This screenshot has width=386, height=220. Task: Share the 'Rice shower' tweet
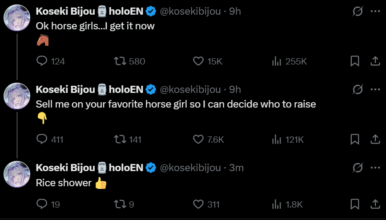[374, 204]
